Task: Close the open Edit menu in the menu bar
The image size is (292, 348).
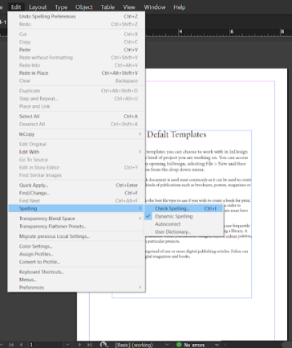Action: coord(16,7)
